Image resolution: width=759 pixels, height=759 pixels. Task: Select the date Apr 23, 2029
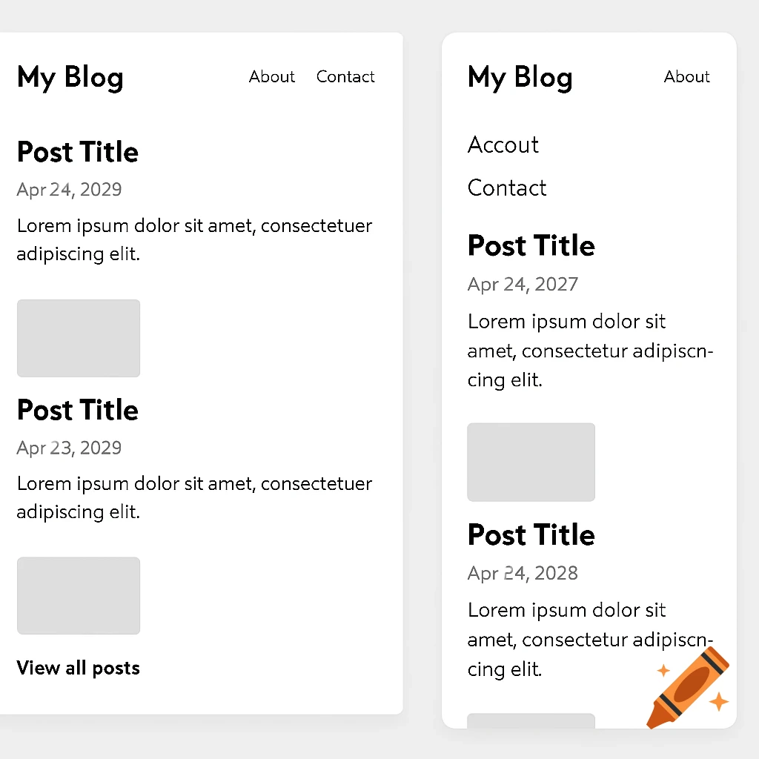click(x=69, y=448)
